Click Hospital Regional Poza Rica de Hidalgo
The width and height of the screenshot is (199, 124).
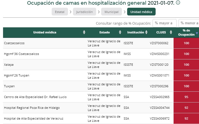(32, 108)
